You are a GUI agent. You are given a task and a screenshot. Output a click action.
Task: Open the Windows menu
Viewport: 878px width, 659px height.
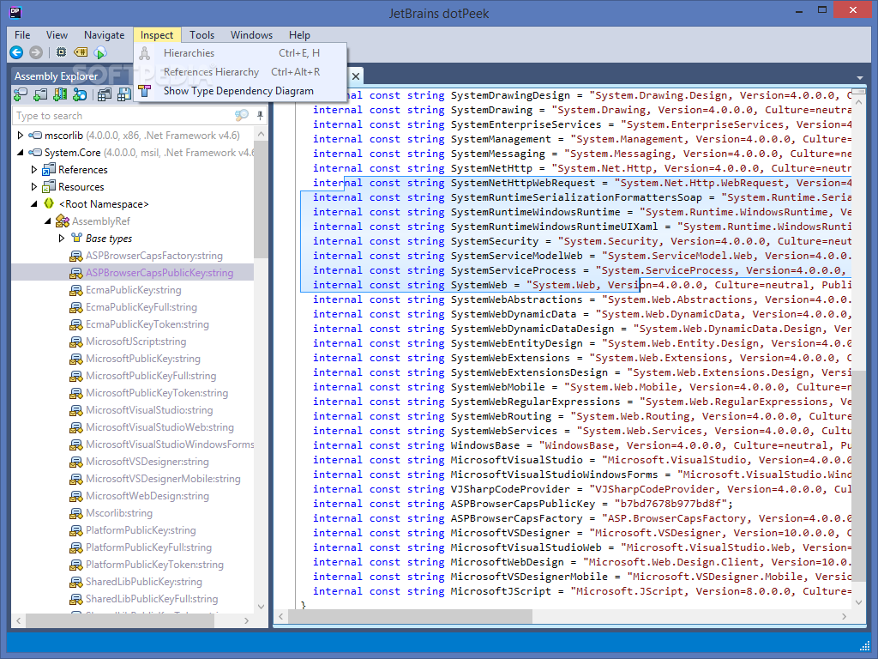coord(251,34)
